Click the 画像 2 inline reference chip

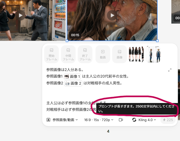73,83
